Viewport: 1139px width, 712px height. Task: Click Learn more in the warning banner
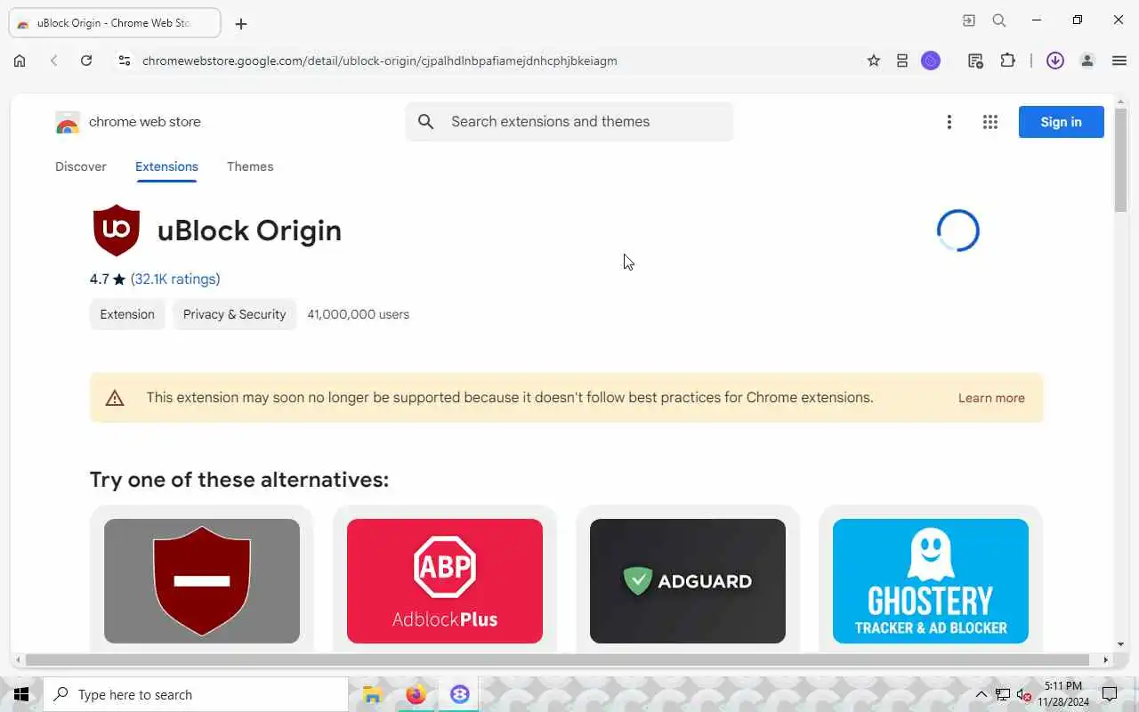[991, 398]
